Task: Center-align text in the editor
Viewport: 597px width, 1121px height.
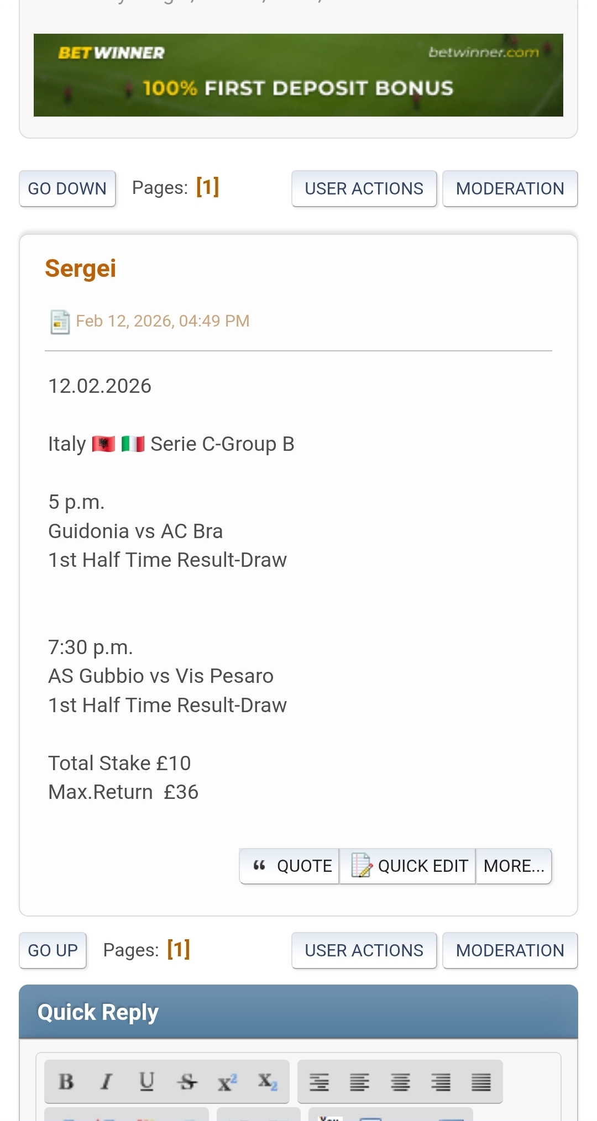Action: pyautogui.click(x=400, y=1082)
